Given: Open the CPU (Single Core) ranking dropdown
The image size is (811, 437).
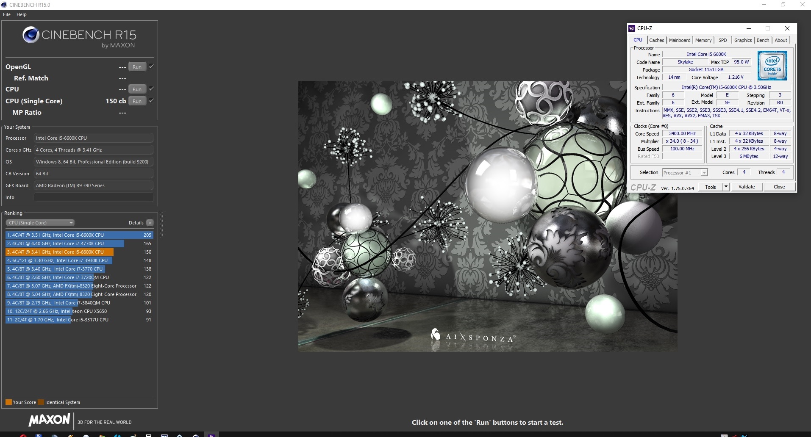Looking at the screenshot, I should (40, 223).
